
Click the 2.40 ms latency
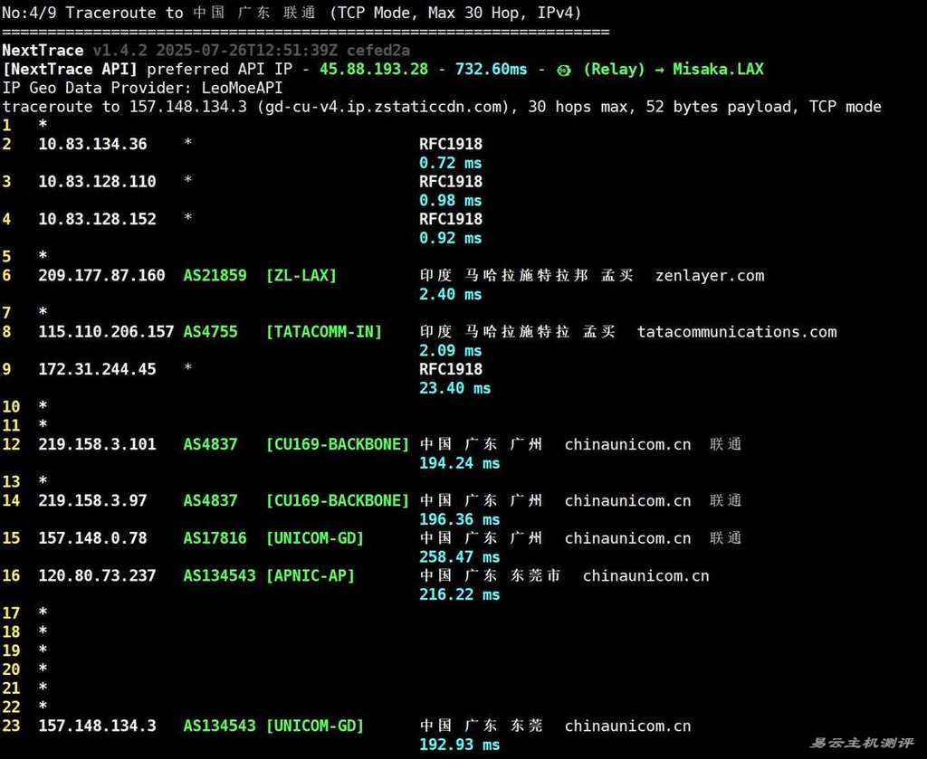451,294
